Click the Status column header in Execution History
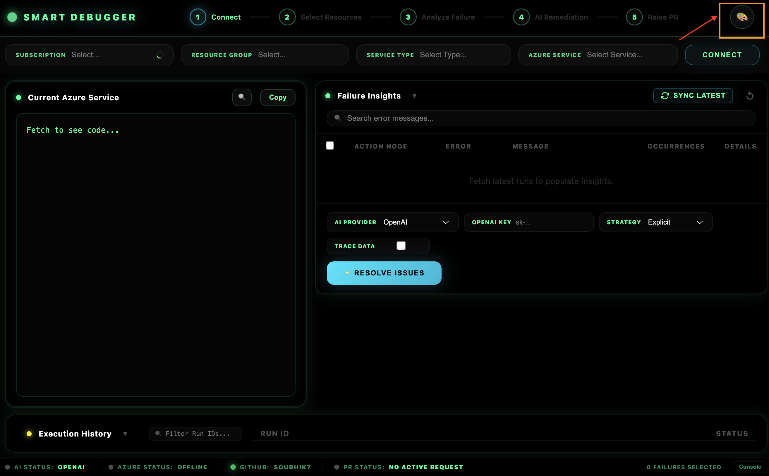769x476 pixels. (x=732, y=434)
